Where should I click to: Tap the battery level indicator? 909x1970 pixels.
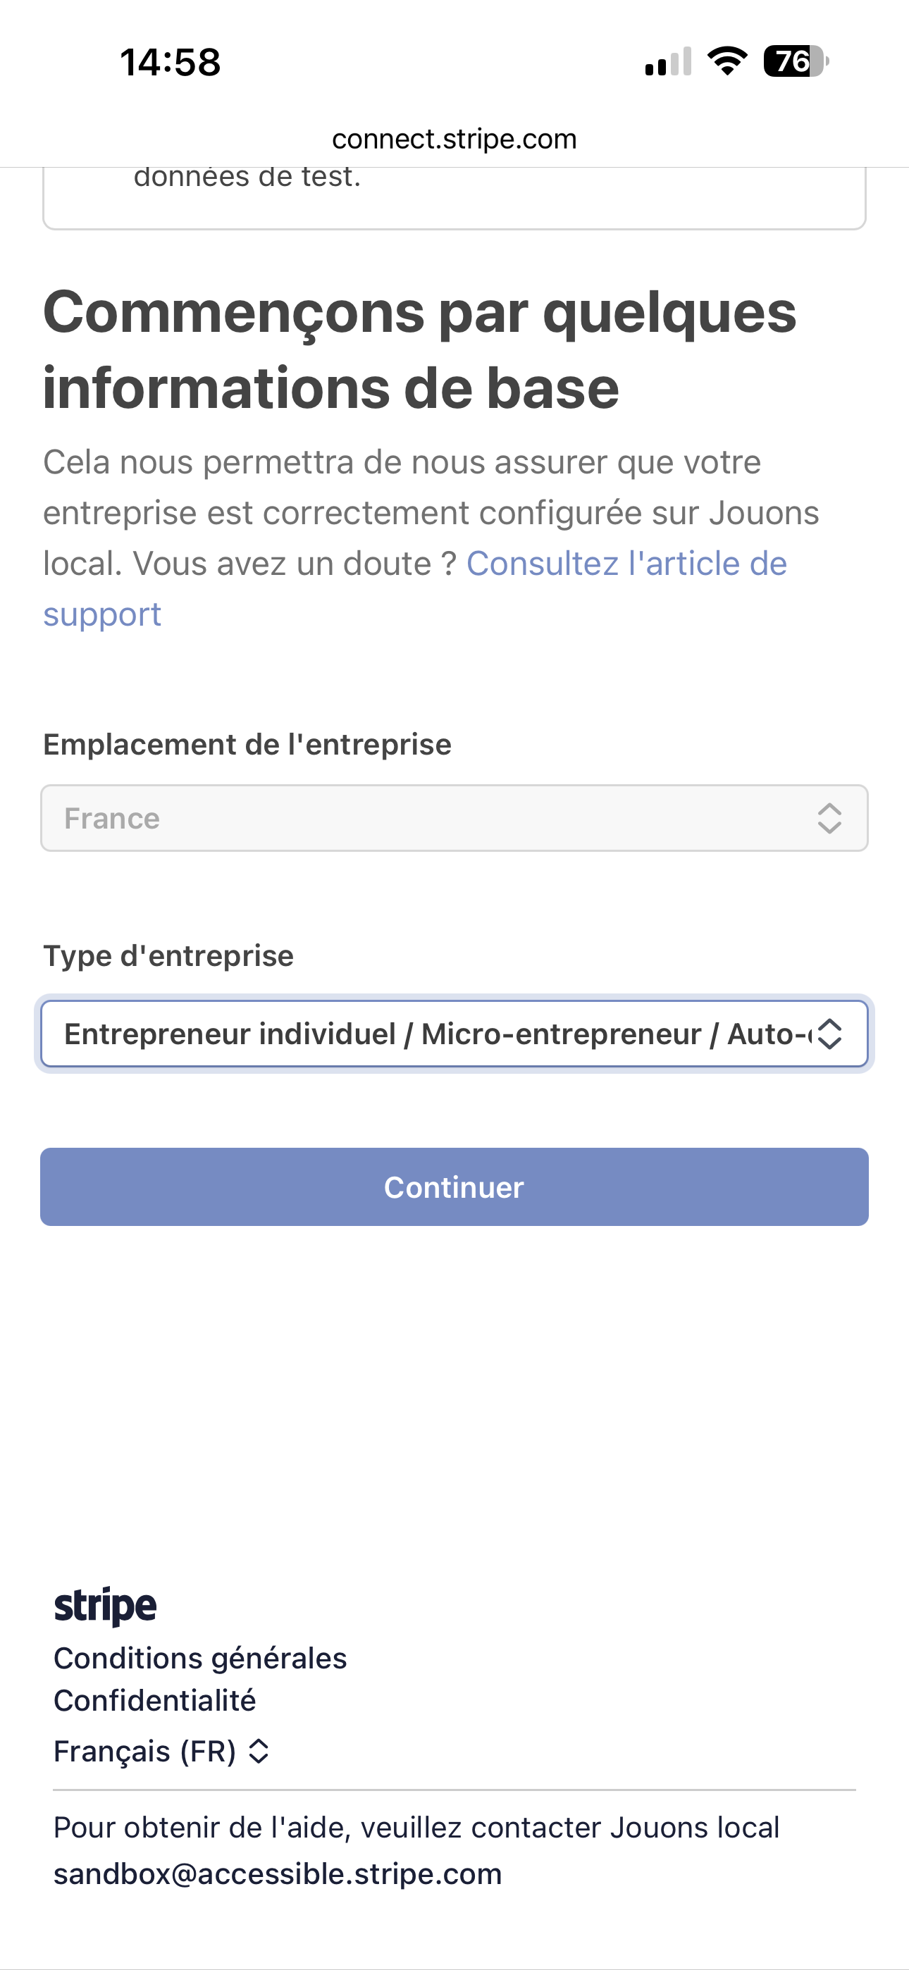(x=796, y=61)
